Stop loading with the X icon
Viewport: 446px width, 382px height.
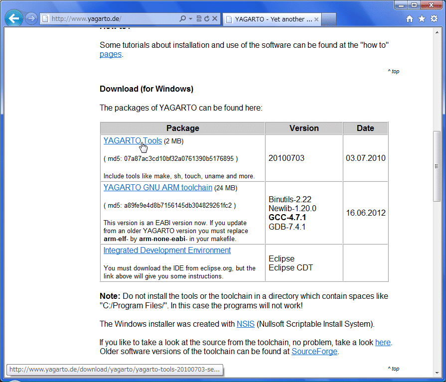(215, 19)
